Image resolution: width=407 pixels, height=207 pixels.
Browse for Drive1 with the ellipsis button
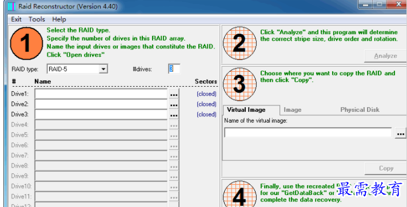174,94
